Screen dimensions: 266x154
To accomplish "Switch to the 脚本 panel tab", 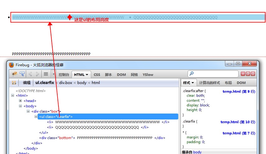I will [x=108, y=75].
